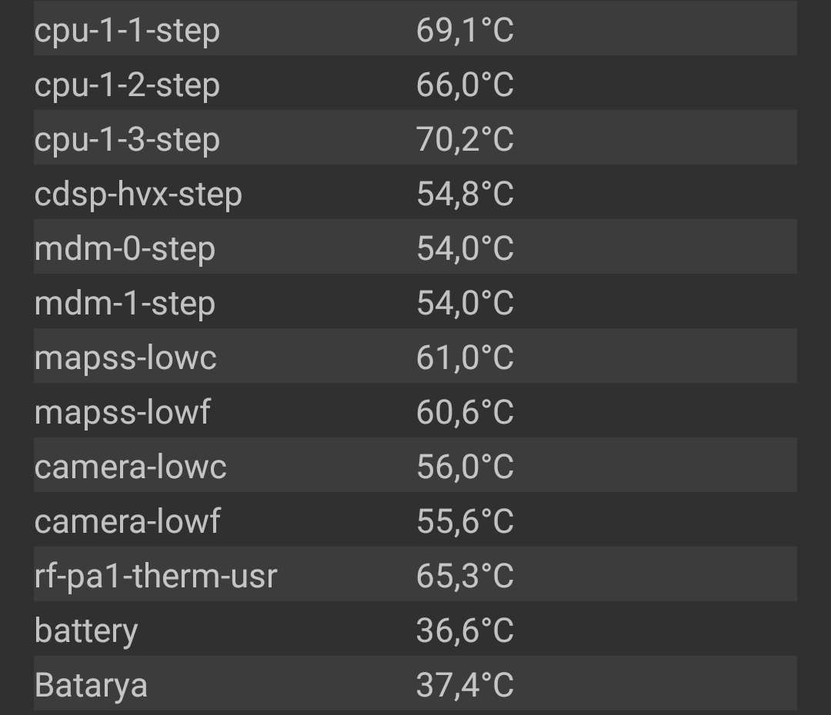Select the 36,6°C battery temperature value
831x715 pixels.
(x=465, y=631)
